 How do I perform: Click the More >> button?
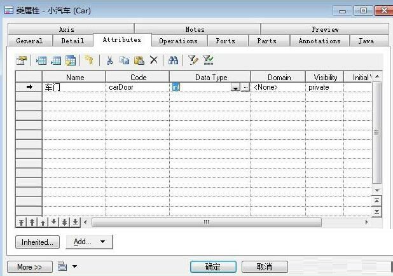(x=30, y=266)
